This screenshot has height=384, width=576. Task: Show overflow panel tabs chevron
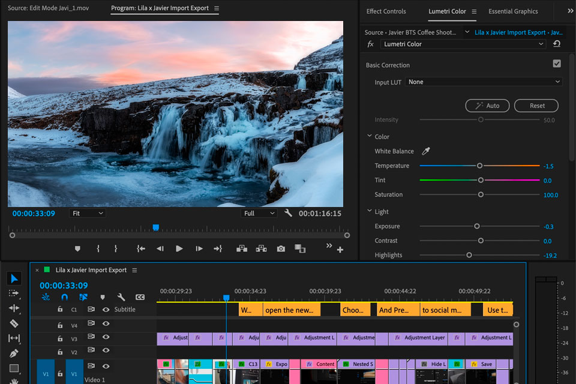[570, 11]
